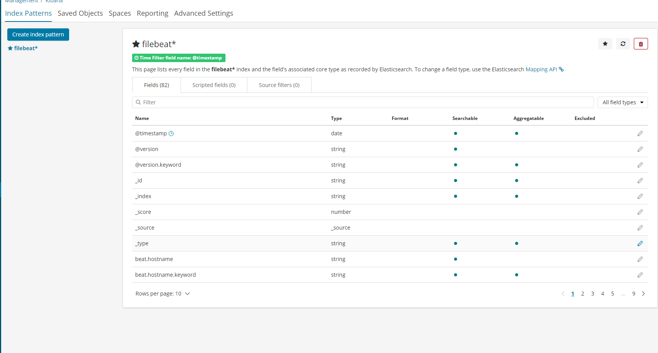Click the Searchable column header
Screen dimensions: 658x353
[x=465, y=118]
